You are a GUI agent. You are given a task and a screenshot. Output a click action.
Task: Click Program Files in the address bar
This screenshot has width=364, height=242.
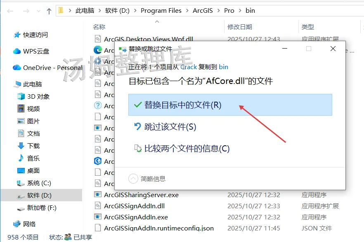(x=161, y=11)
